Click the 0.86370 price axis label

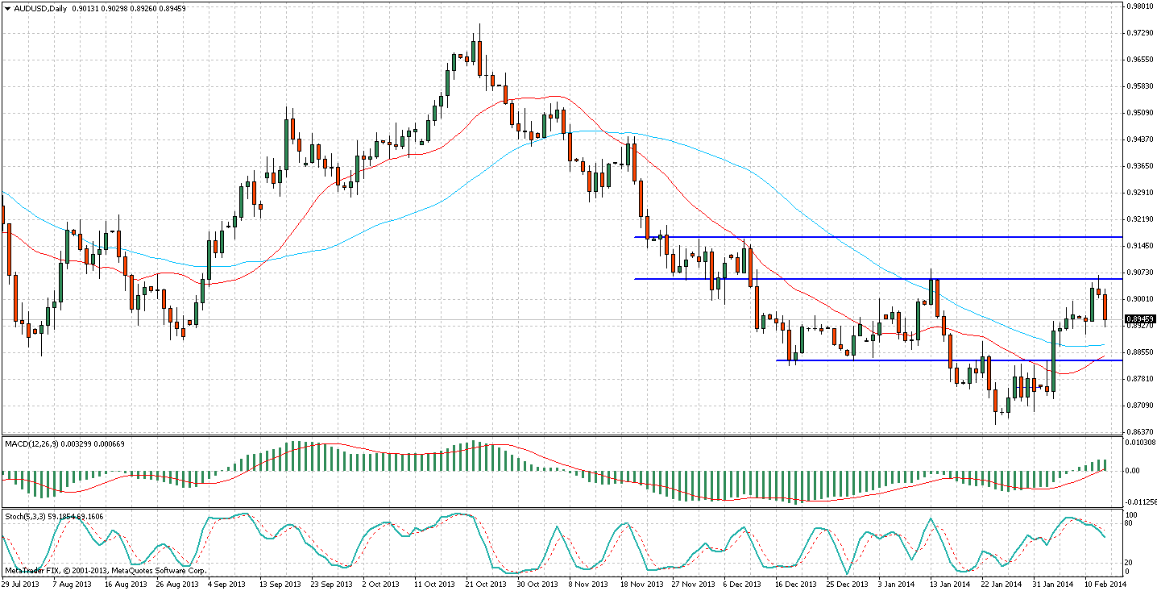pyautogui.click(x=1138, y=432)
